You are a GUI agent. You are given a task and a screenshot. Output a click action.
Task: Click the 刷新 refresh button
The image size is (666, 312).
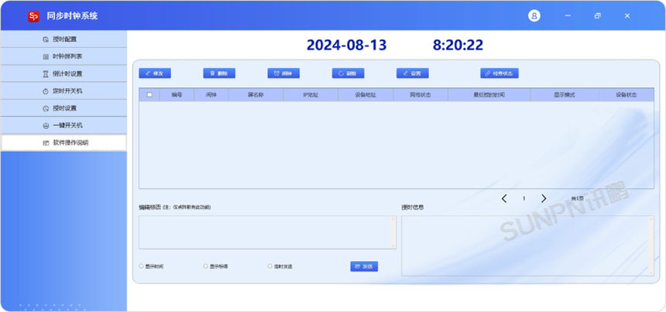click(x=348, y=73)
